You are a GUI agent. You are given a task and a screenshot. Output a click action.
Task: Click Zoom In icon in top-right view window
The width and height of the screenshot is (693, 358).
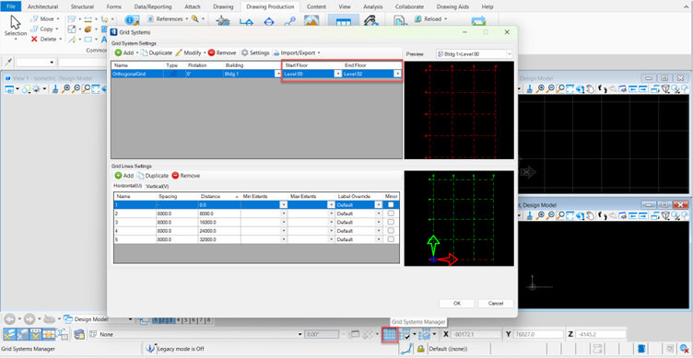(x=541, y=88)
